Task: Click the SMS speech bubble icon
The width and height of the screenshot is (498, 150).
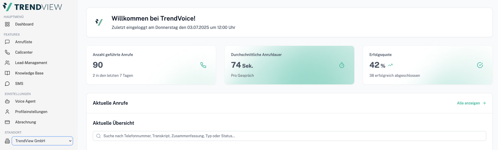Action: point(7,84)
